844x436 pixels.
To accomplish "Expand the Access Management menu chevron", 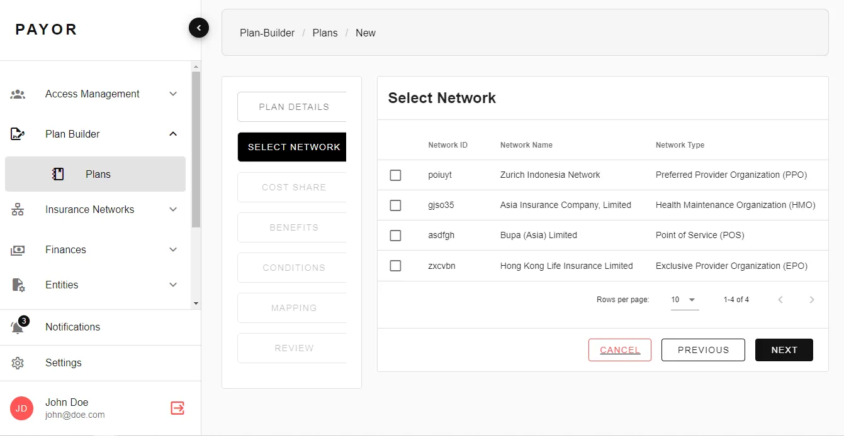I will (173, 94).
